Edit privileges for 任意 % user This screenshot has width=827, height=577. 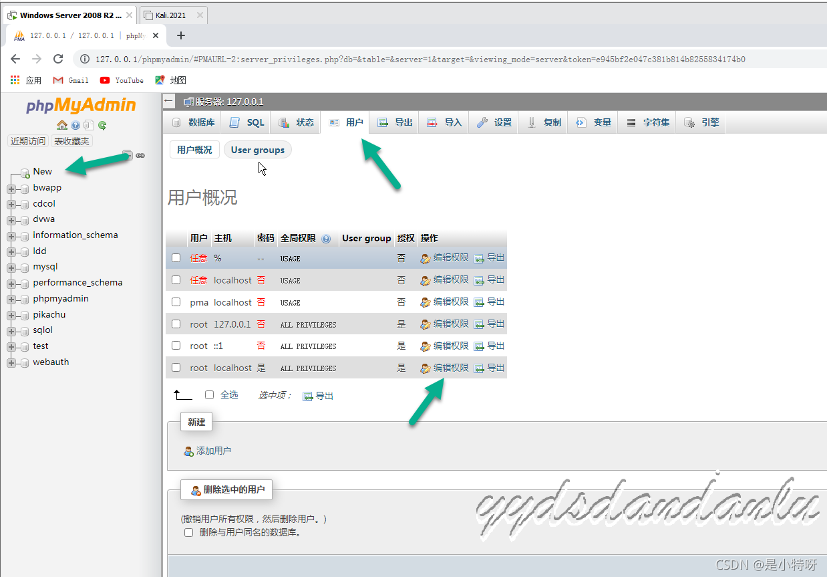point(445,258)
